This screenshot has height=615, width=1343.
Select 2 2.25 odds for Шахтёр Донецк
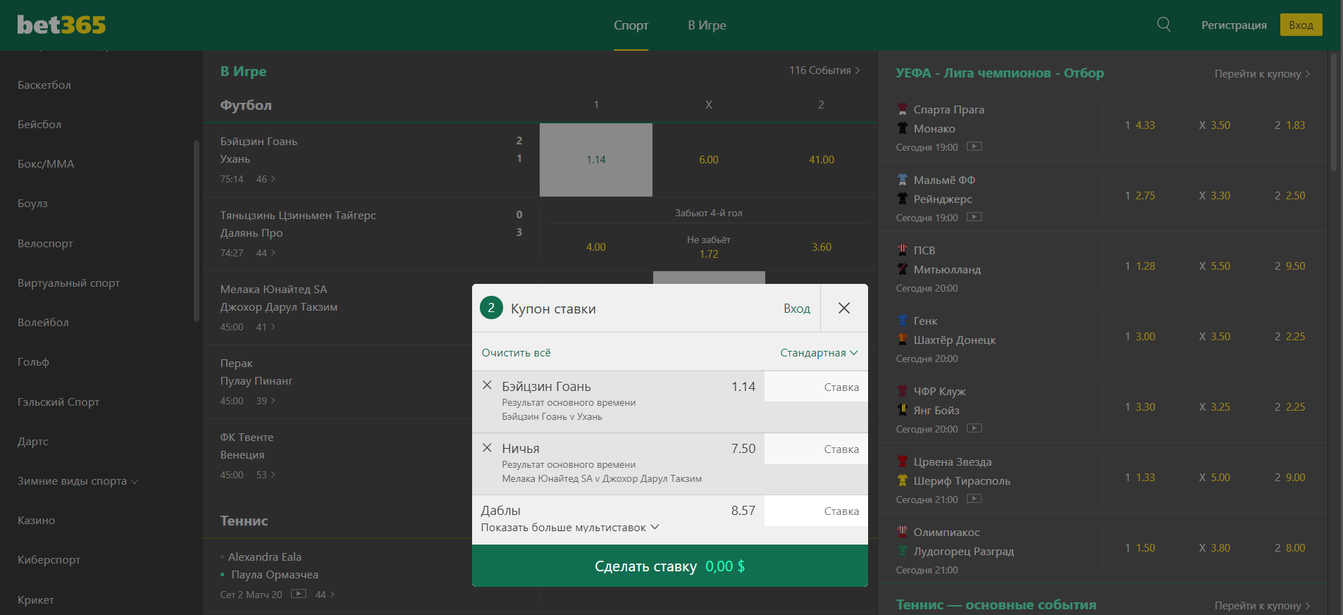point(1289,337)
